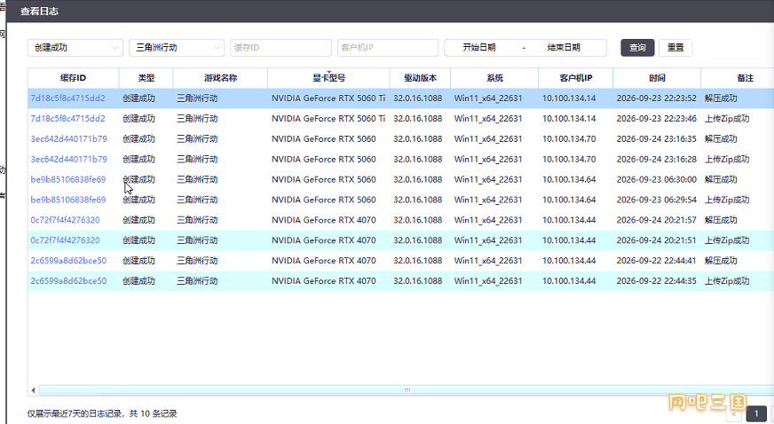Select time cell 2026-09-23 06:29:54
Viewport: 774px width, 424px height.
657,200
